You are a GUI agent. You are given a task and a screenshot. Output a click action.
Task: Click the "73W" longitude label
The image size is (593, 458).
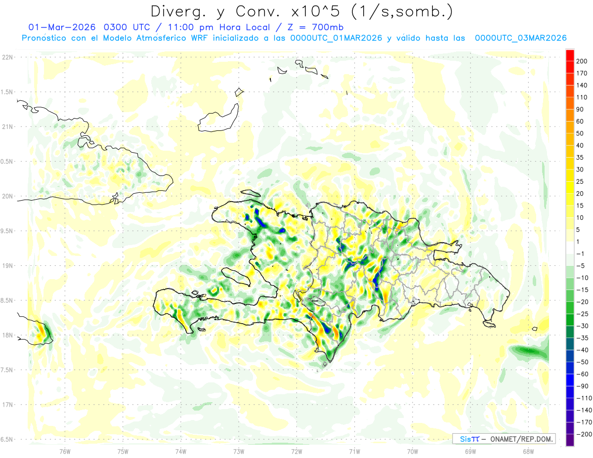(239, 451)
